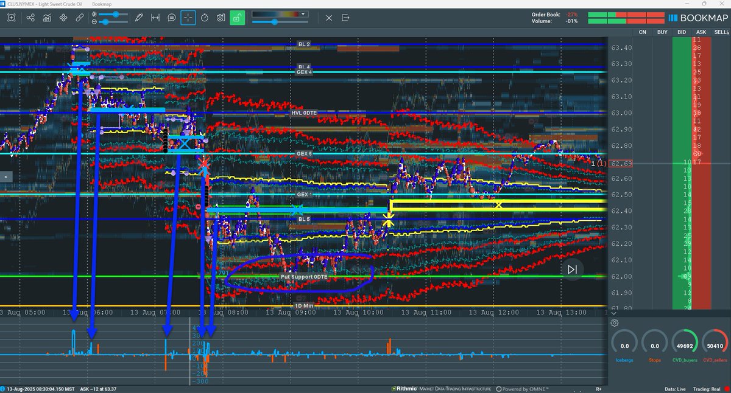Activate the crosshair measurement tool
Image resolution: width=731 pixels, height=393 pixels.
[x=189, y=18]
